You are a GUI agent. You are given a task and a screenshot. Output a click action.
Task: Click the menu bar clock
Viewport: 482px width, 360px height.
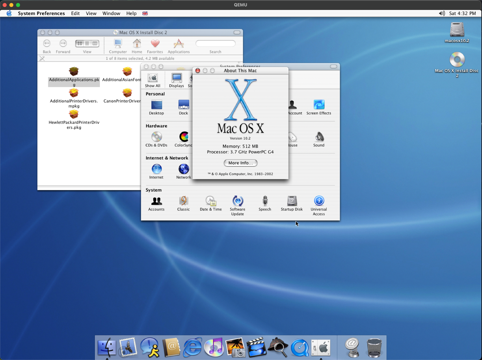tap(462, 13)
